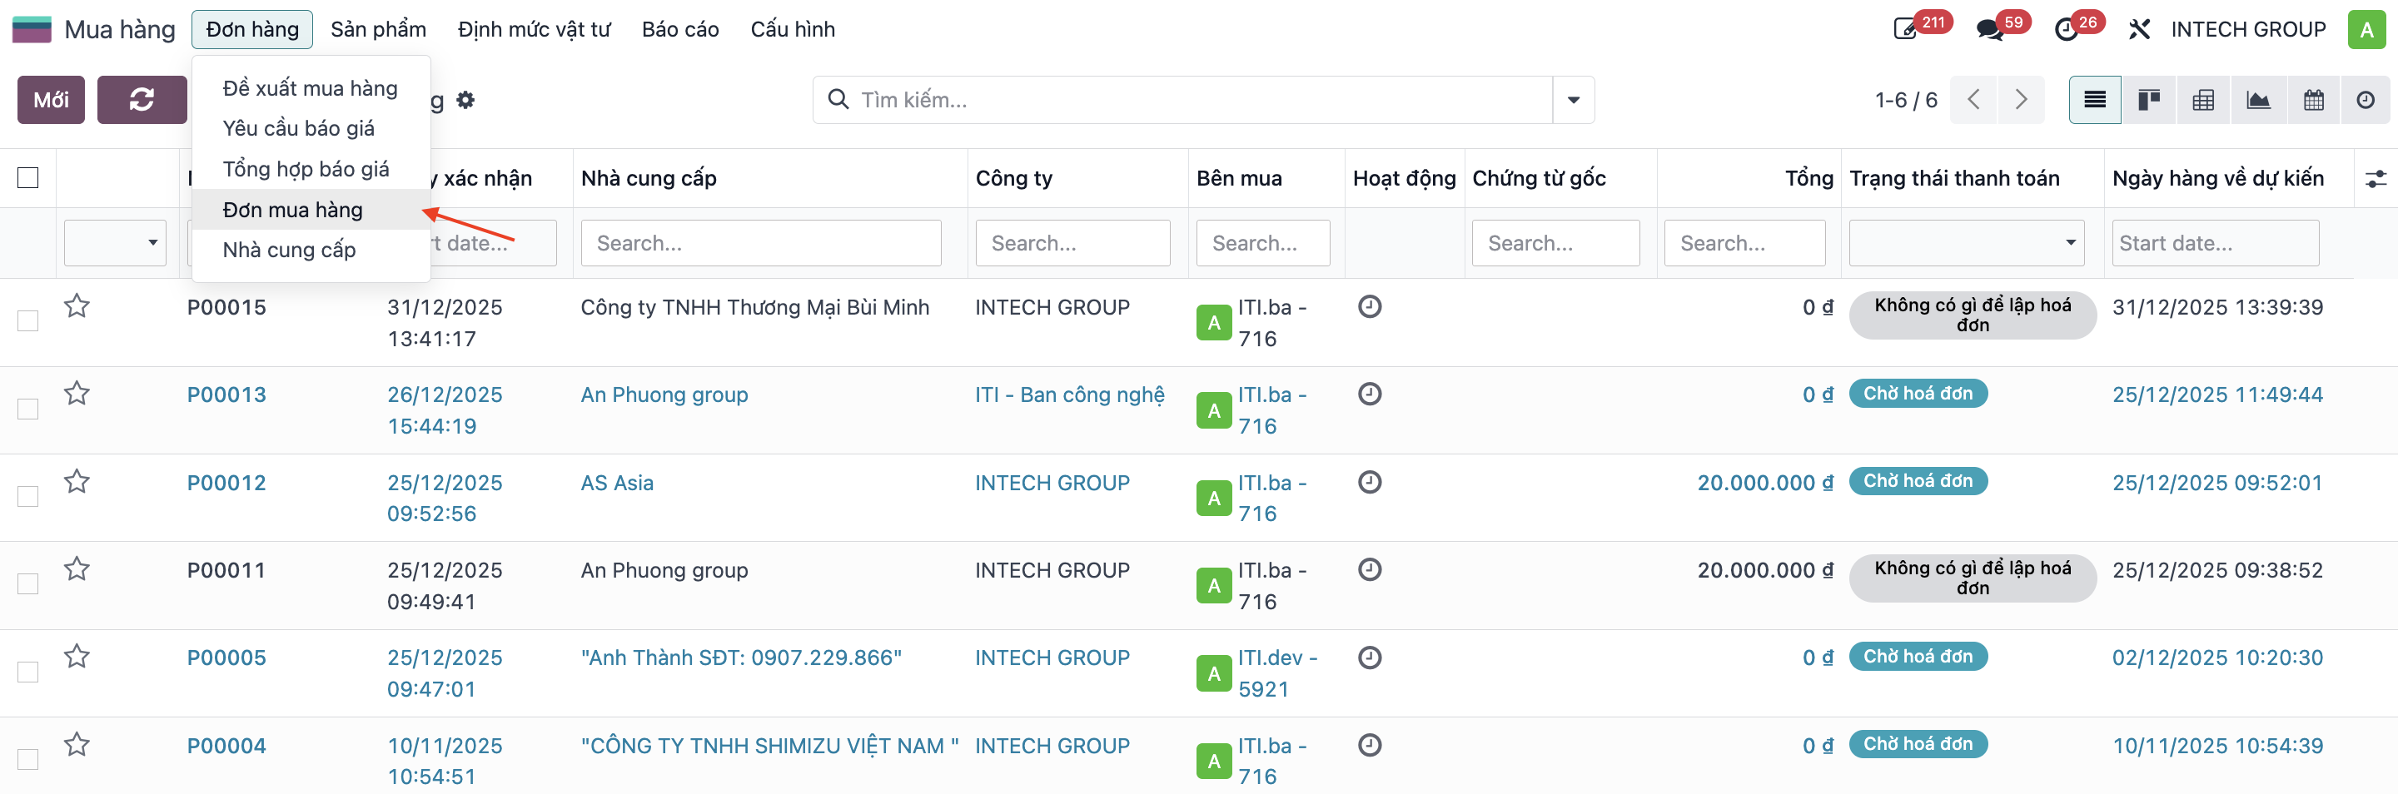Go to previous page arrow

[x=1973, y=100]
